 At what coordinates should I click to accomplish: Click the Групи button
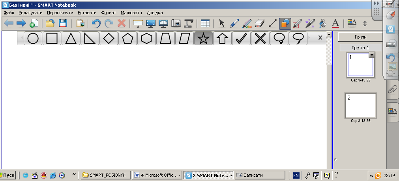[x=360, y=37]
